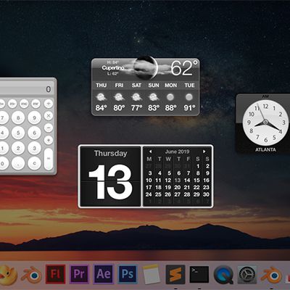Viewport: 290px width, 290px height.
Task: Select June 1 in the calendar grid
Action: pyautogui.click(x=198, y=166)
